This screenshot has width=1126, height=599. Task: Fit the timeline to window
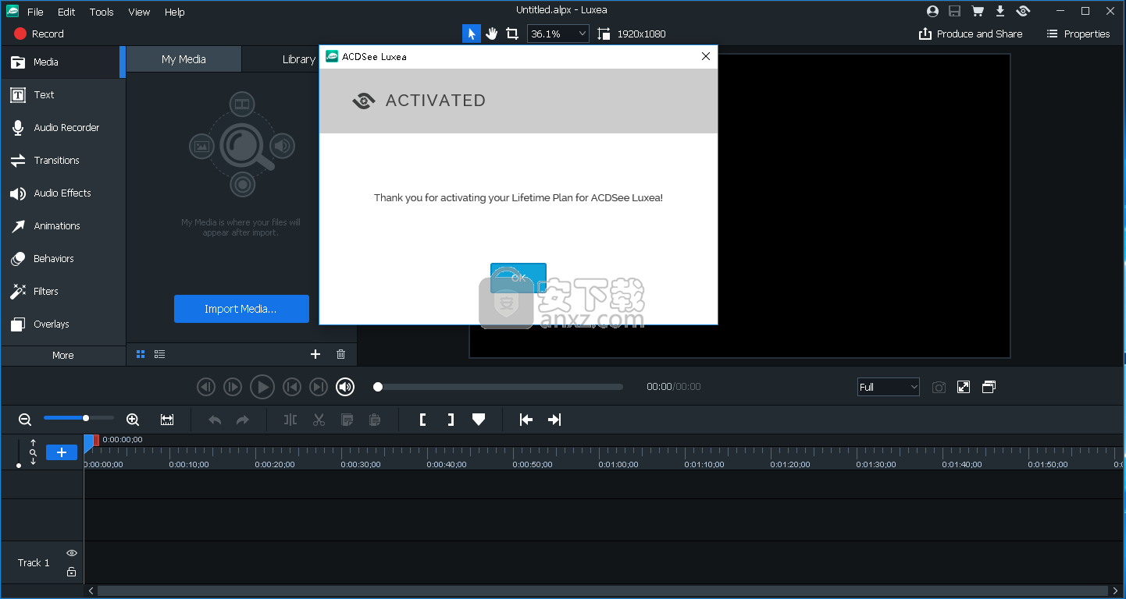pyautogui.click(x=167, y=420)
